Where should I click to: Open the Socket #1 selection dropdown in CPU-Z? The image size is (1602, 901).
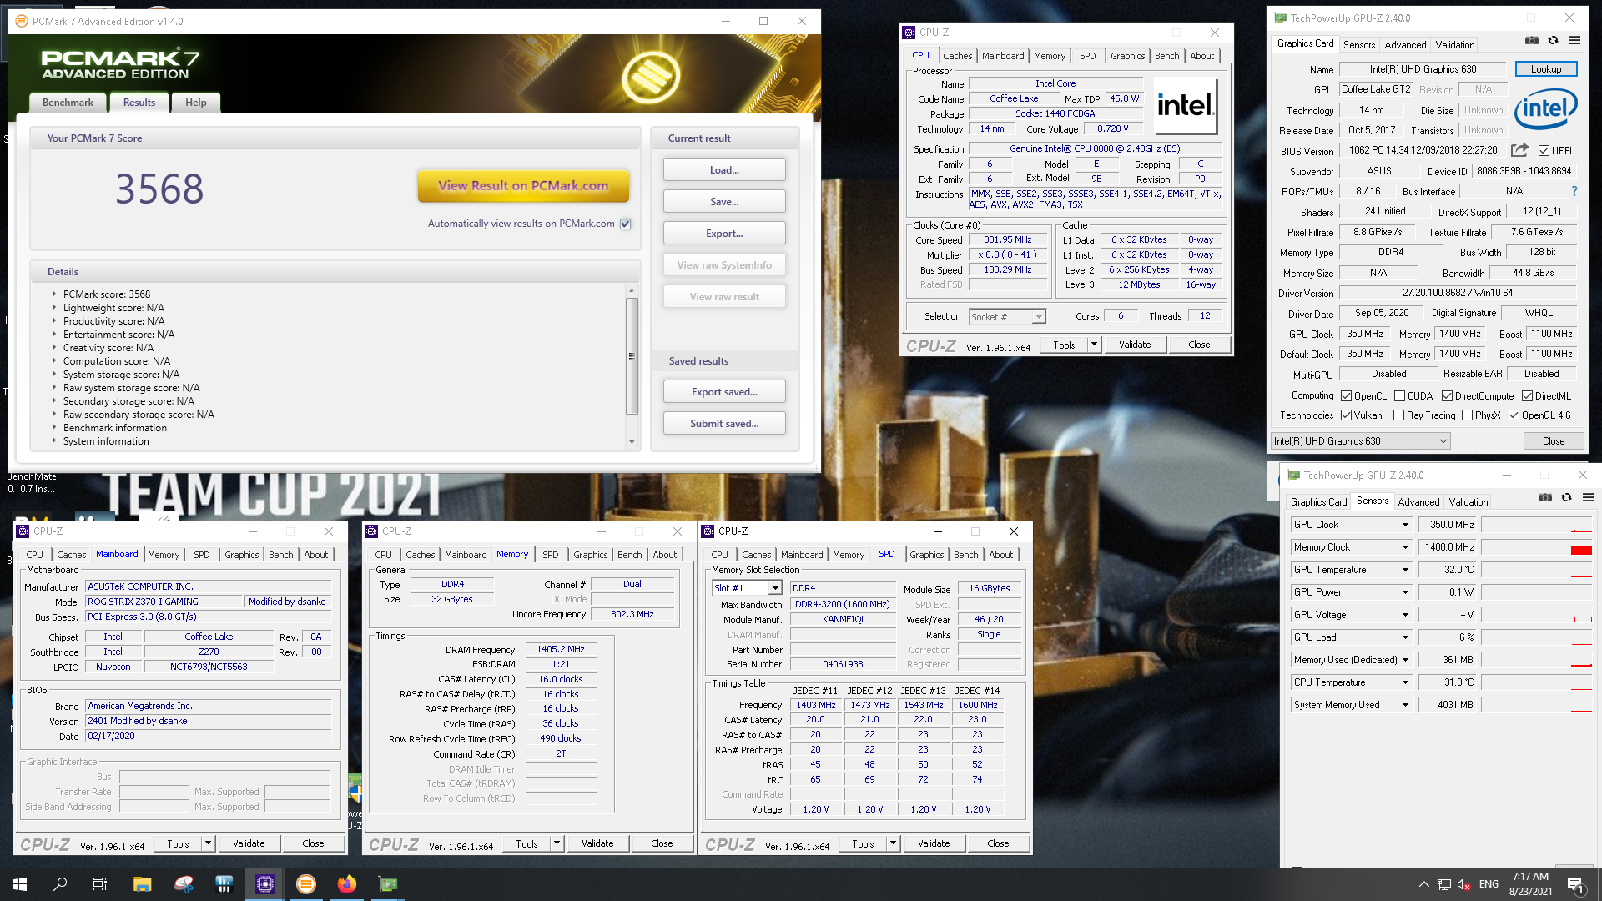(1007, 317)
